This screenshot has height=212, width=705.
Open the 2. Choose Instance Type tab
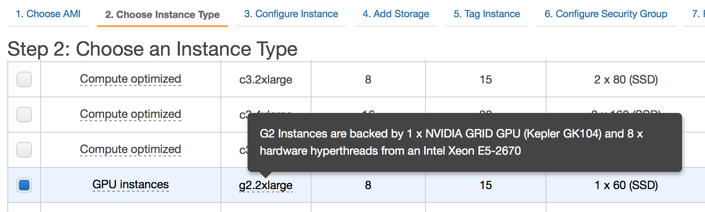(162, 14)
